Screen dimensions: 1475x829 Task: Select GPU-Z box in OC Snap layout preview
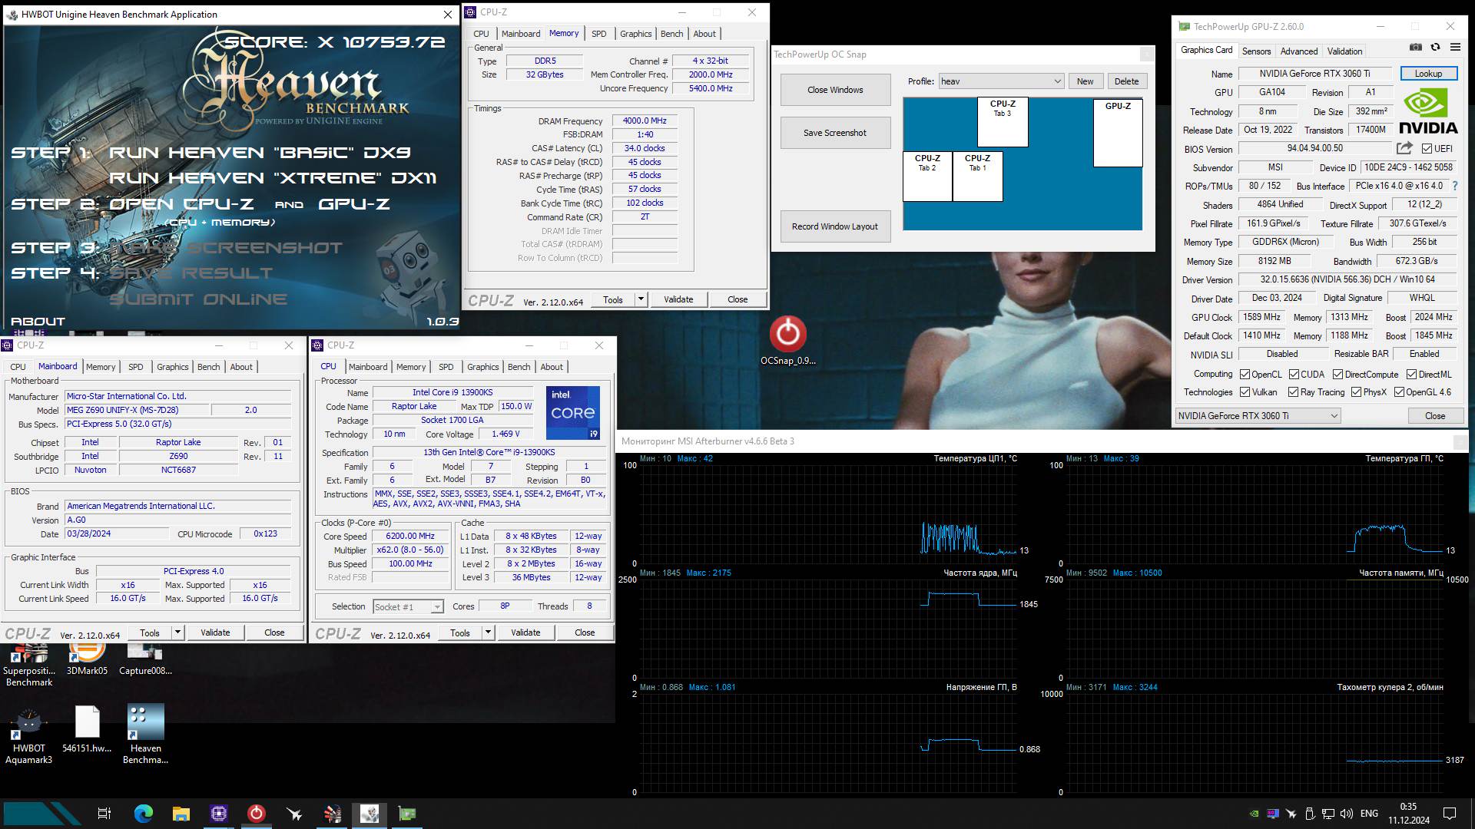[1118, 133]
